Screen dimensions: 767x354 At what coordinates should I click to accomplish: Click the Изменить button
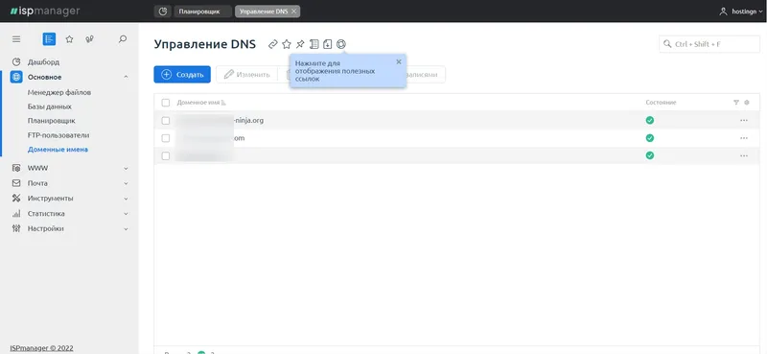click(x=247, y=75)
